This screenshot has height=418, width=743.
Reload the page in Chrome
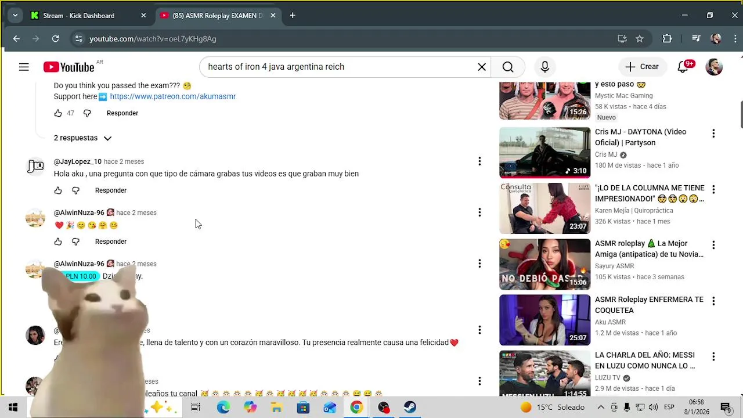(55, 39)
